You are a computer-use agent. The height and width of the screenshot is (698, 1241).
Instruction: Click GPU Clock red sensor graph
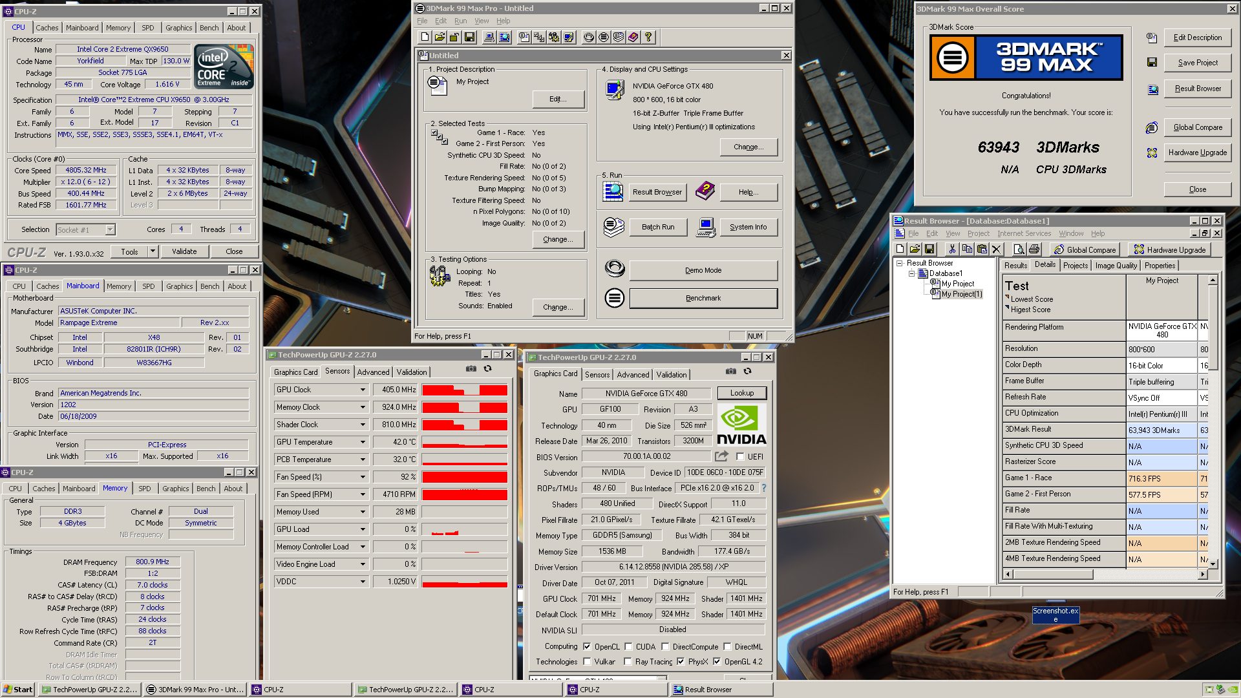click(465, 390)
